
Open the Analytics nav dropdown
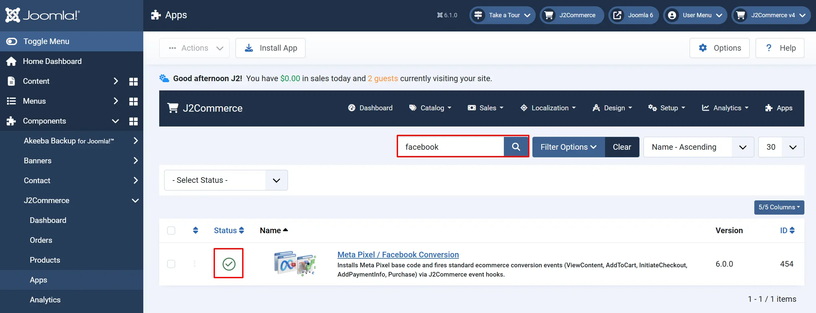click(x=725, y=108)
